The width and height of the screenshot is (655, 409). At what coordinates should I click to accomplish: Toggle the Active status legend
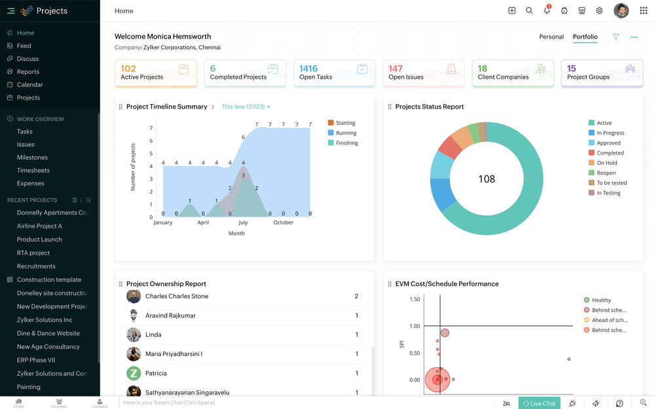(600, 123)
